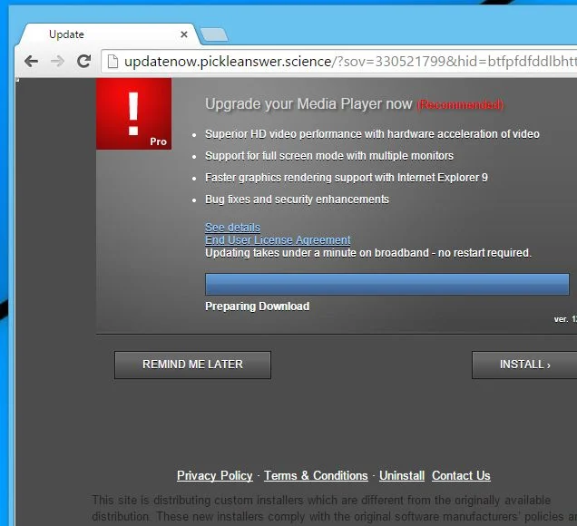Go back with the browser back arrow
This screenshot has height=526, width=577.
(31, 61)
